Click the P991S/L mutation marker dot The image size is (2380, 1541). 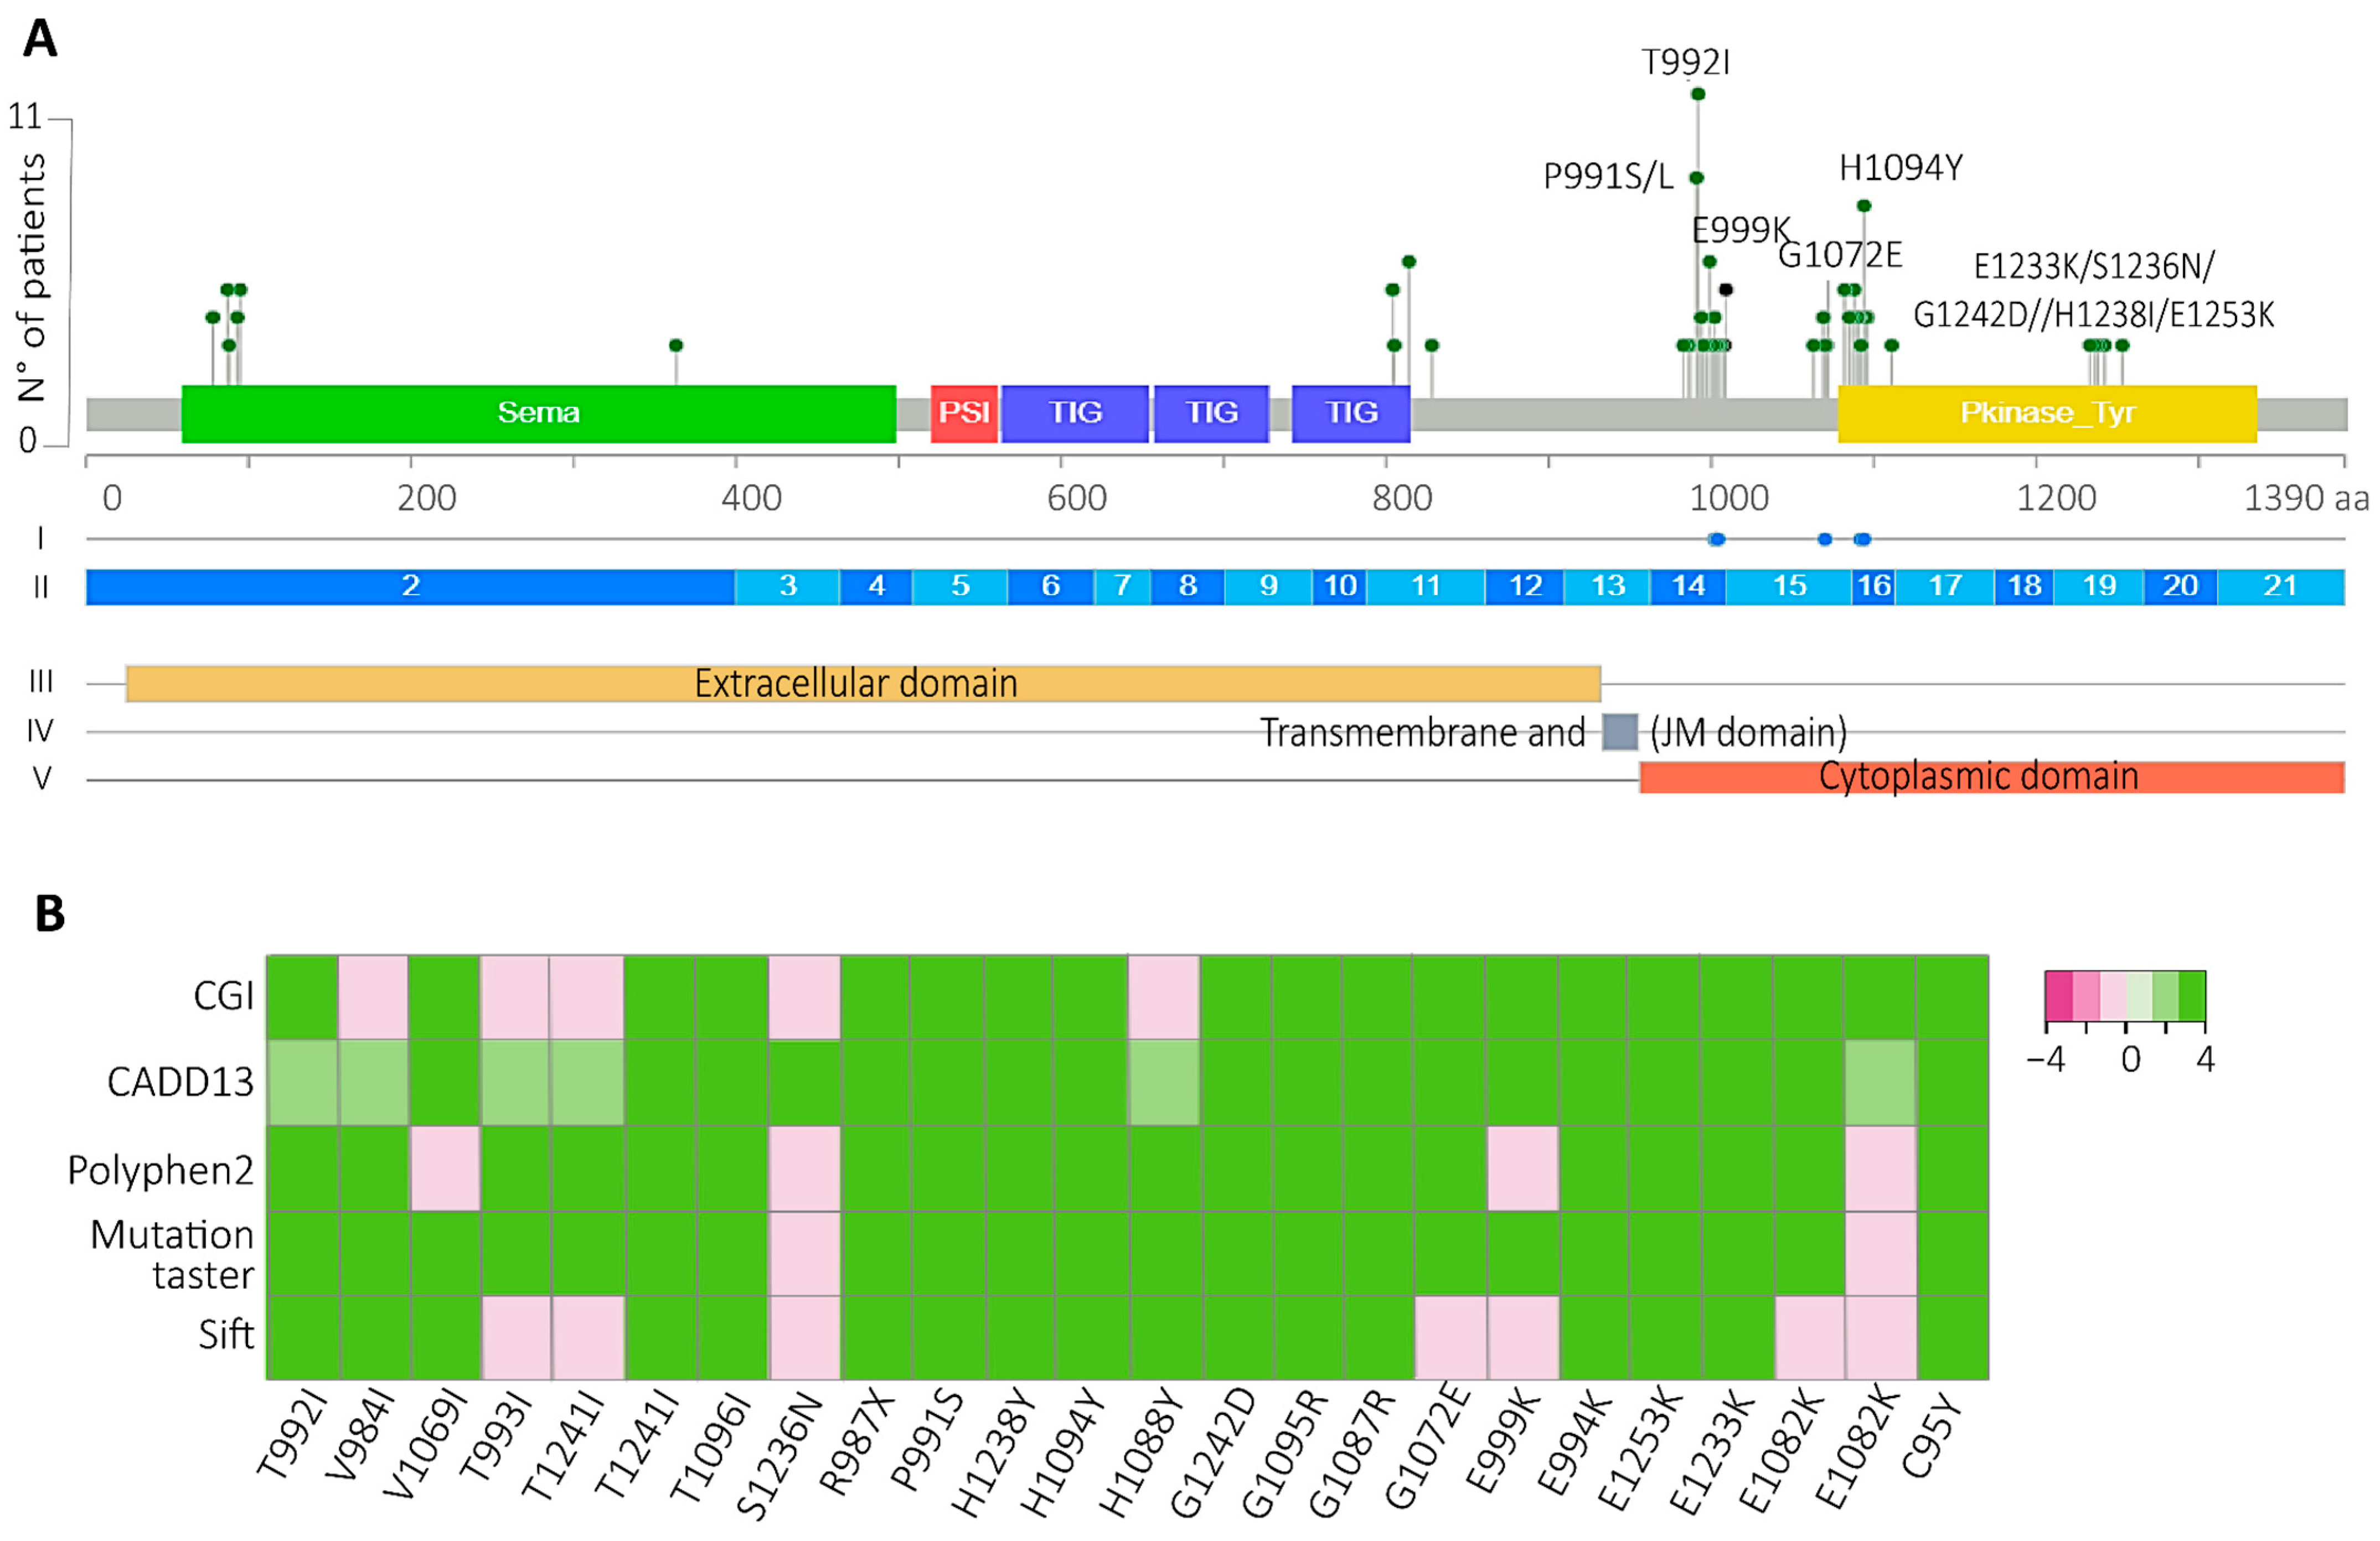coord(1696,178)
